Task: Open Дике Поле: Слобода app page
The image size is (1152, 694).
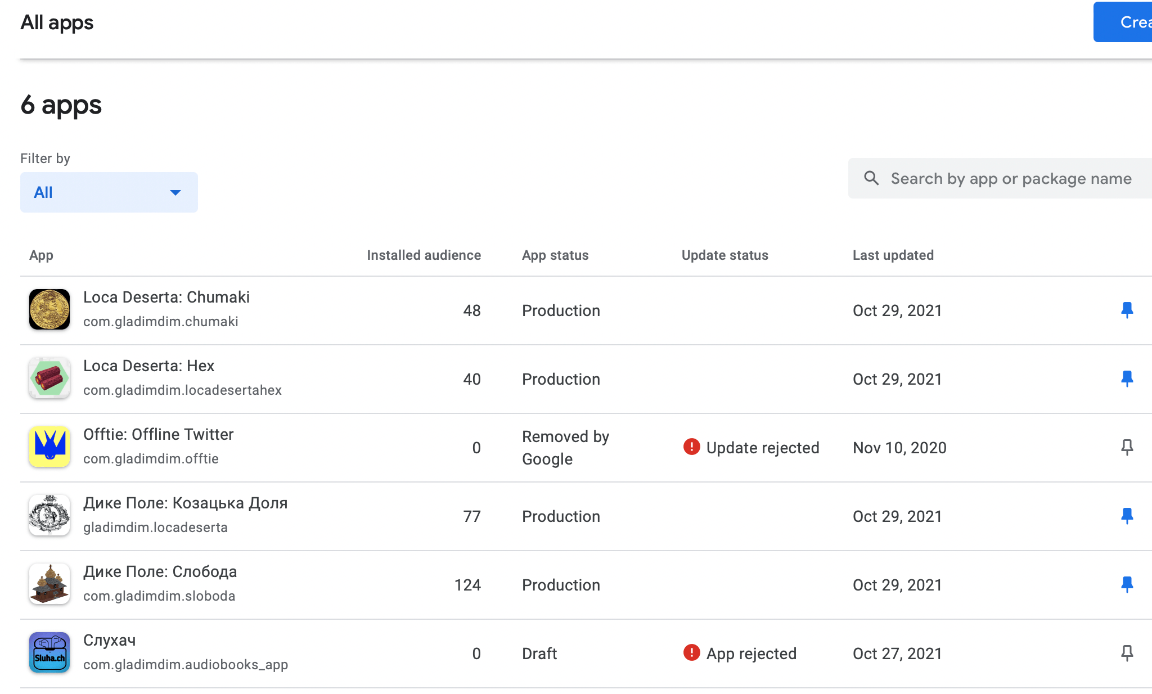Action: [x=160, y=571]
